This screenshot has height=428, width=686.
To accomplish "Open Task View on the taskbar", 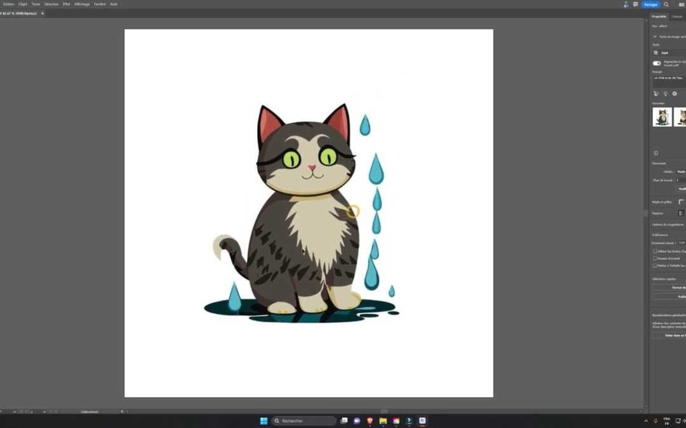I will click(x=344, y=421).
